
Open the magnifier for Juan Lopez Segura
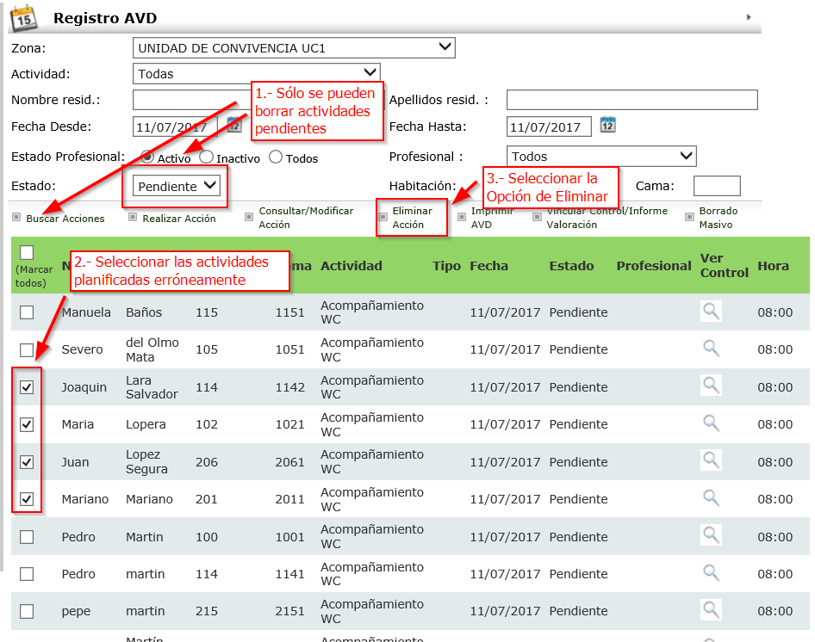711,461
